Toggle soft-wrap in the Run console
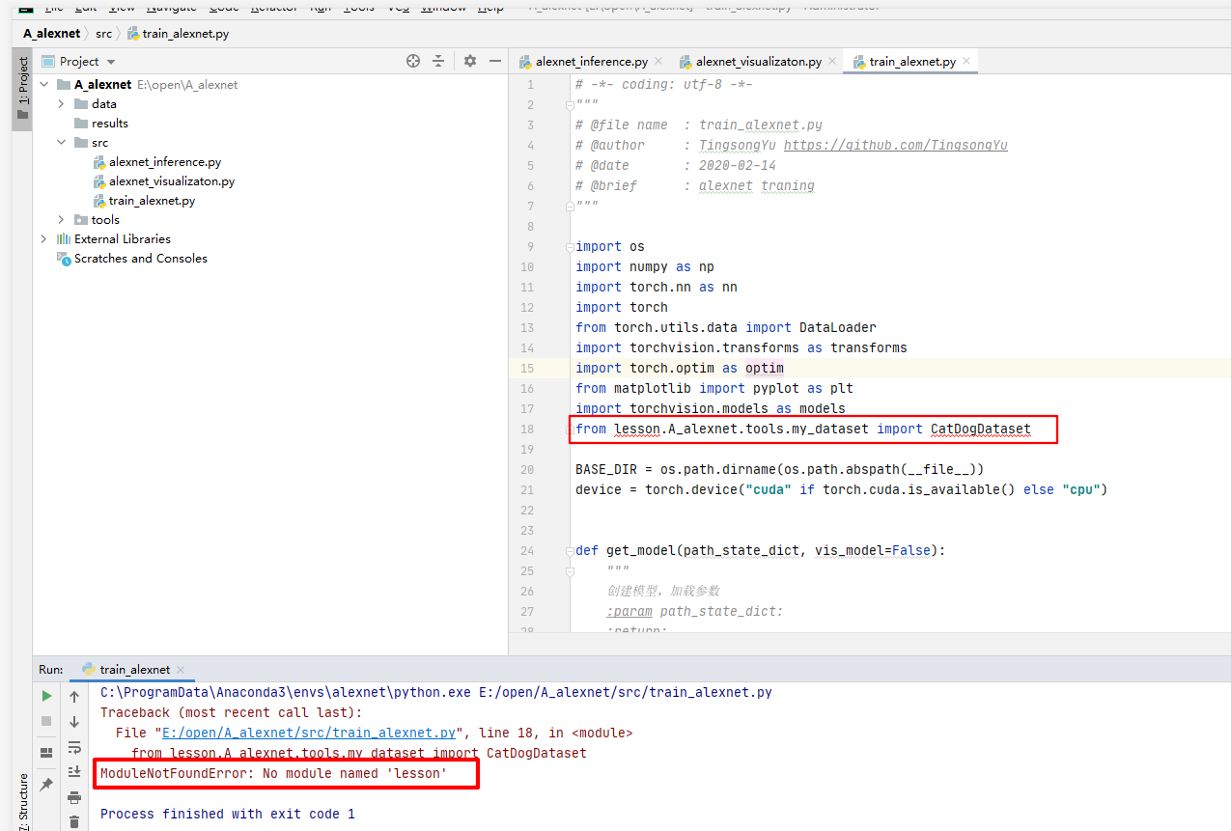The image size is (1231, 831). pos(74,747)
